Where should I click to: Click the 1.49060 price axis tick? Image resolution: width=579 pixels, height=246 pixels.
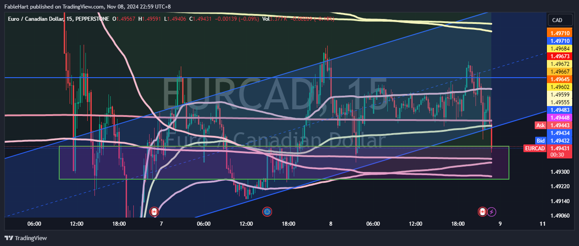click(560, 215)
